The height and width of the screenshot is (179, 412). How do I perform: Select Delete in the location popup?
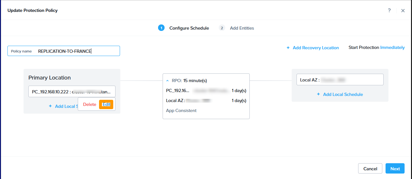pos(90,104)
